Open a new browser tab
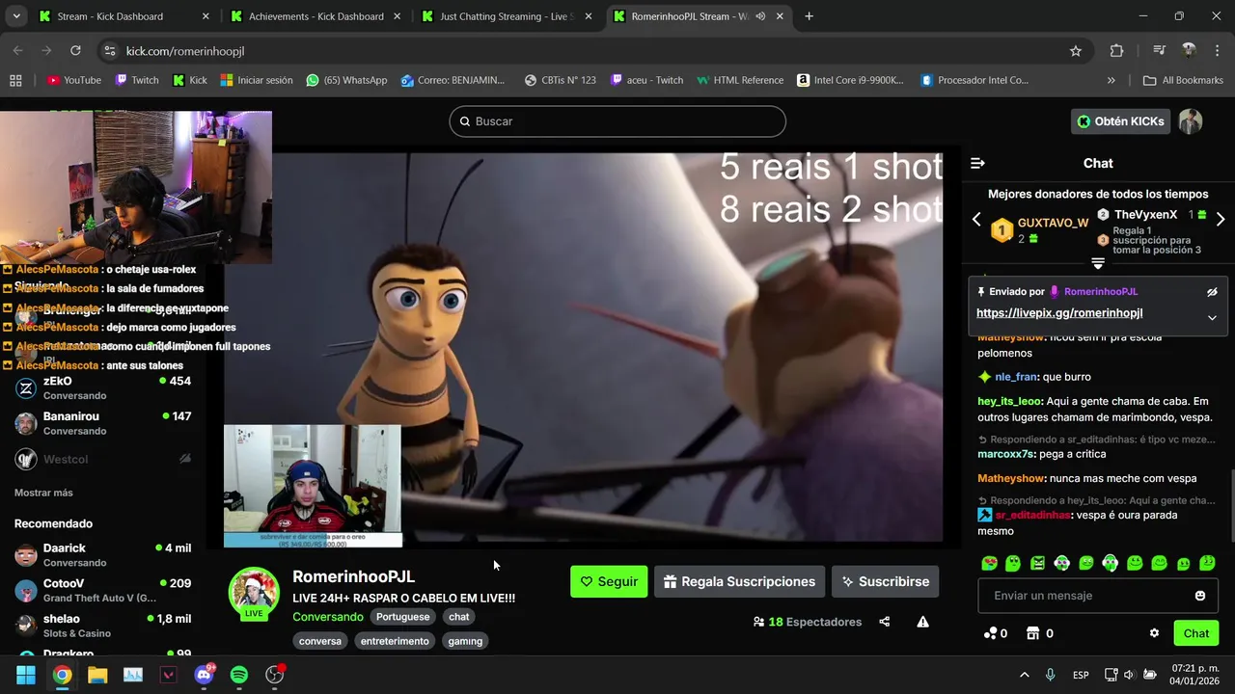Viewport: 1235px width, 694px height. click(809, 16)
